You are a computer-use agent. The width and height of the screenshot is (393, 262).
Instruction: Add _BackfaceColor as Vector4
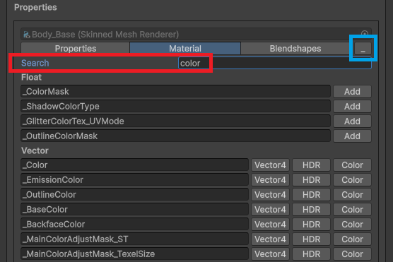click(270, 224)
